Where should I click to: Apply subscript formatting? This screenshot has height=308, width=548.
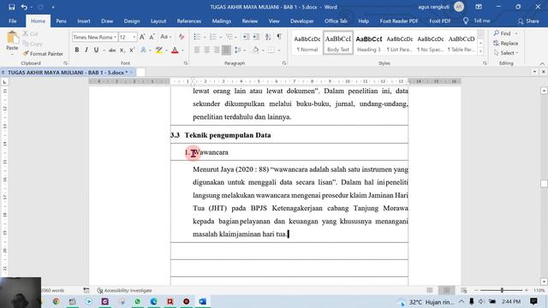pyautogui.click(x=122, y=50)
